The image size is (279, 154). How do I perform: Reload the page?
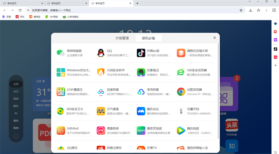pos(20,10)
